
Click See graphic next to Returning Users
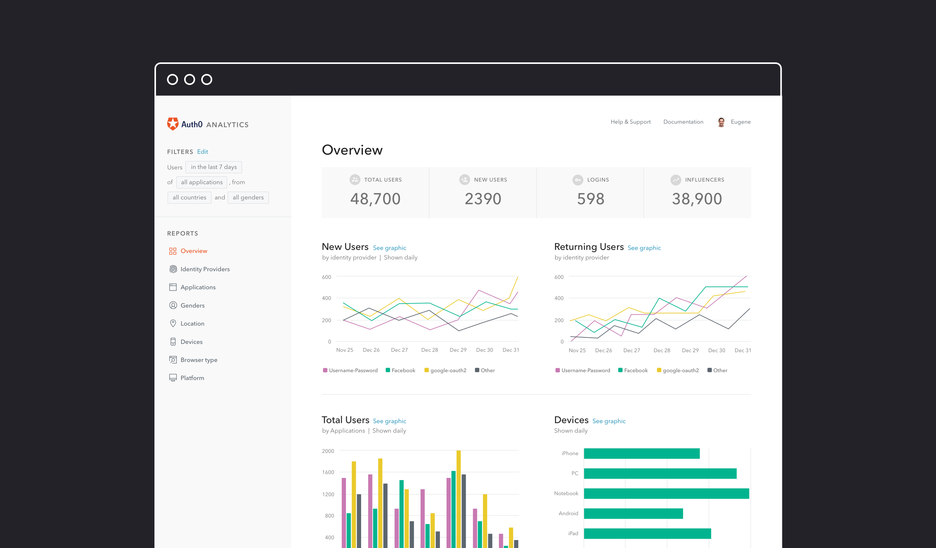tap(644, 248)
